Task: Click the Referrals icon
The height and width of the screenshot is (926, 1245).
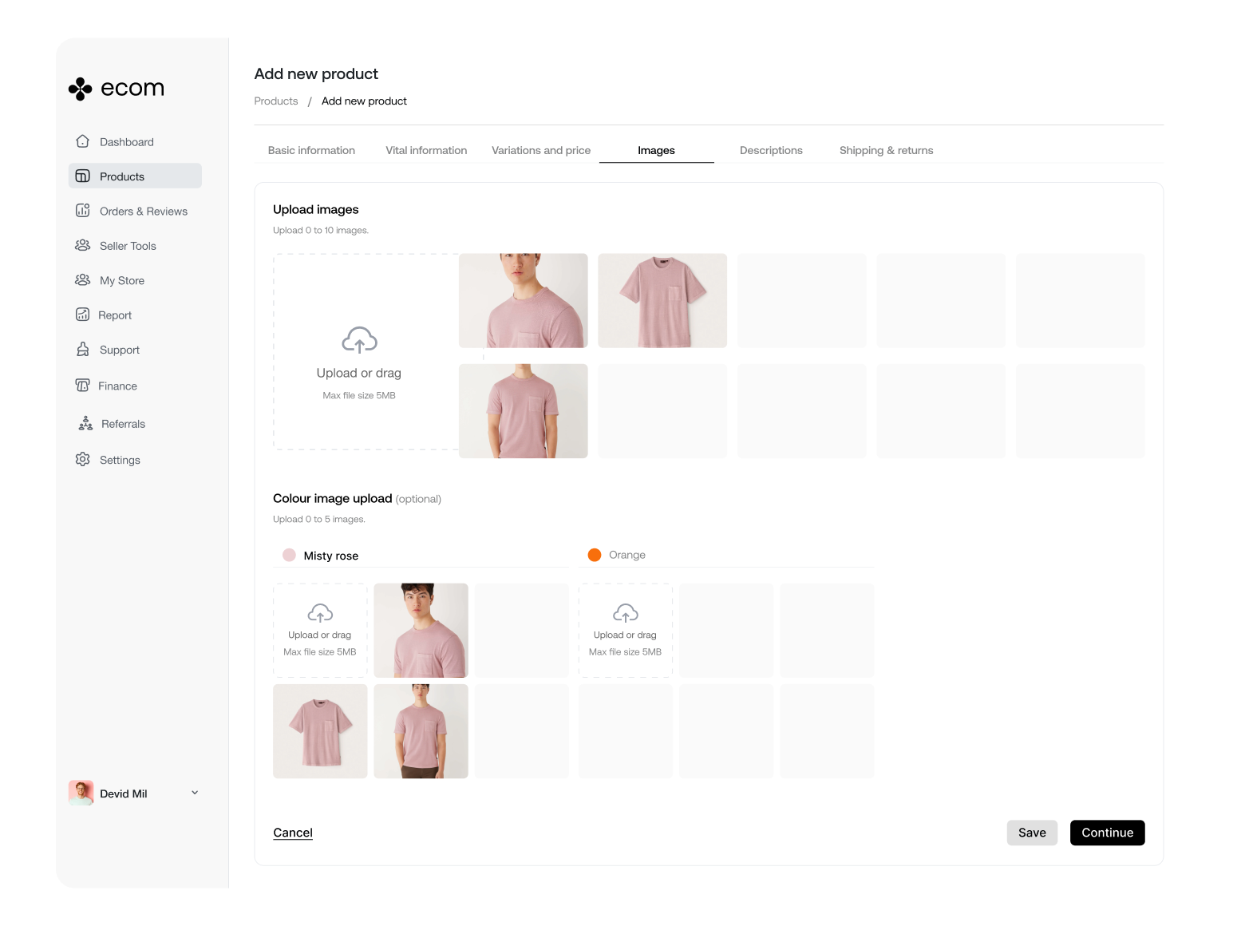Action: coord(85,423)
